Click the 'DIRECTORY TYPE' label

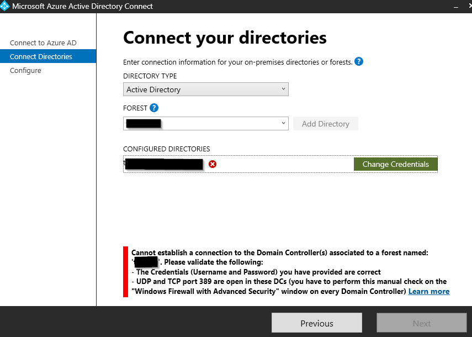click(150, 76)
